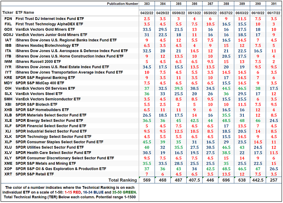Select publication number 383 header
Viewport: 283px width, 203px height.
(x=147, y=4)
